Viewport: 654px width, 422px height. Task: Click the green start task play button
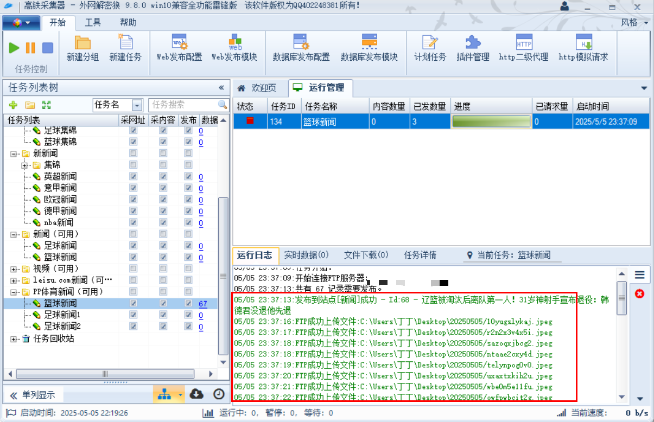click(14, 48)
